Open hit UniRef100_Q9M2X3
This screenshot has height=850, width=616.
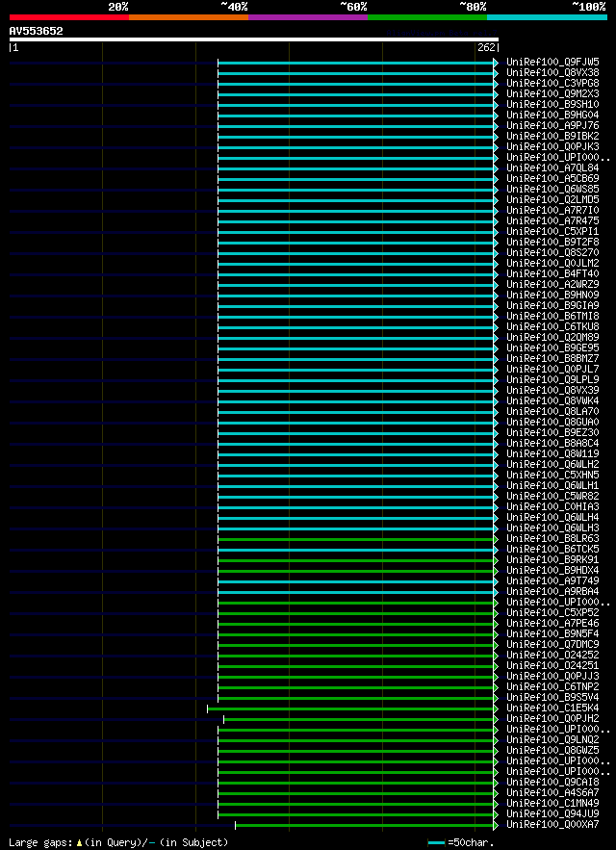552,93
